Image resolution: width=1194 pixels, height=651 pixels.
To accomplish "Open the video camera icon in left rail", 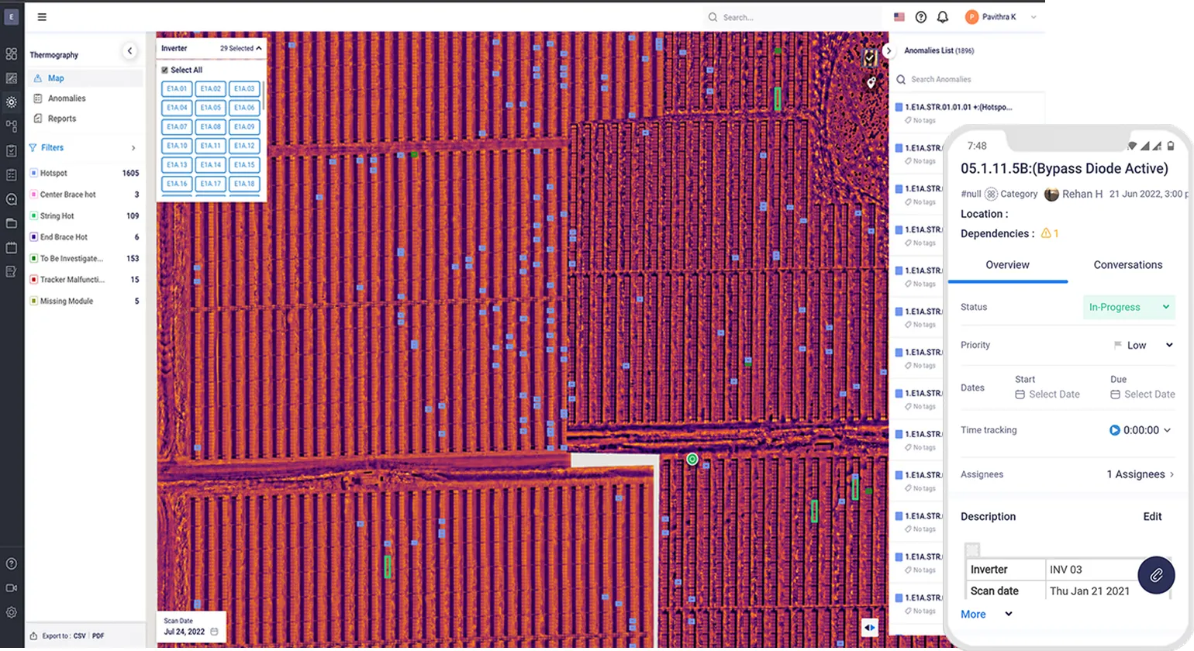I will pyautogui.click(x=12, y=588).
